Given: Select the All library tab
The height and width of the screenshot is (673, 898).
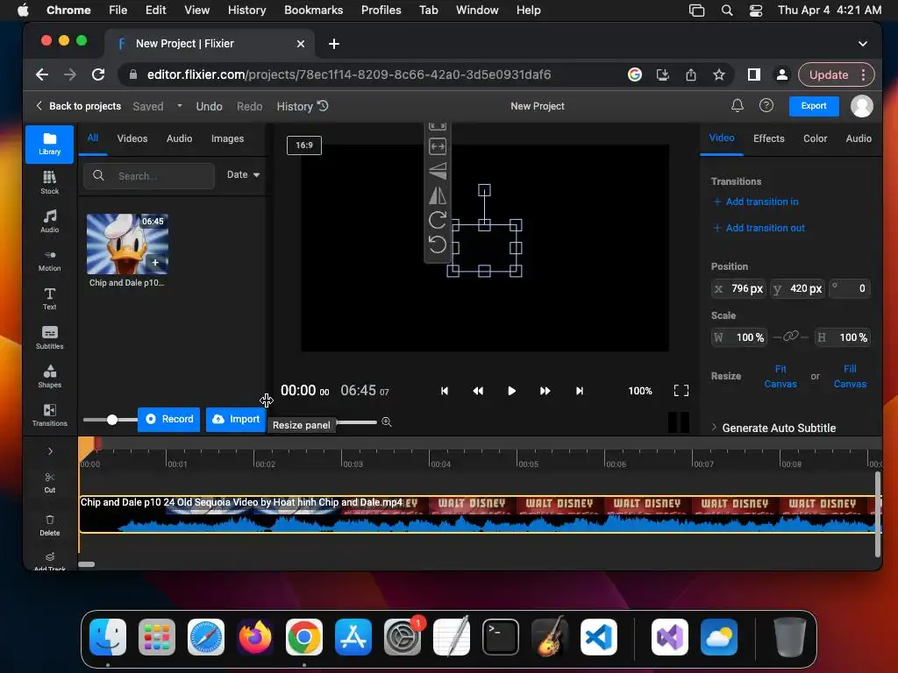Looking at the screenshot, I should point(93,138).
